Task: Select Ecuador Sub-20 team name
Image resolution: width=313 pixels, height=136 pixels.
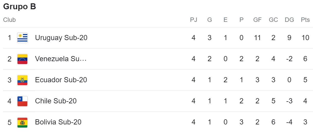Action: [61, 80]
